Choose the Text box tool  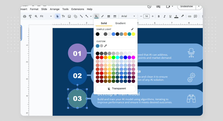pos(63,16)
